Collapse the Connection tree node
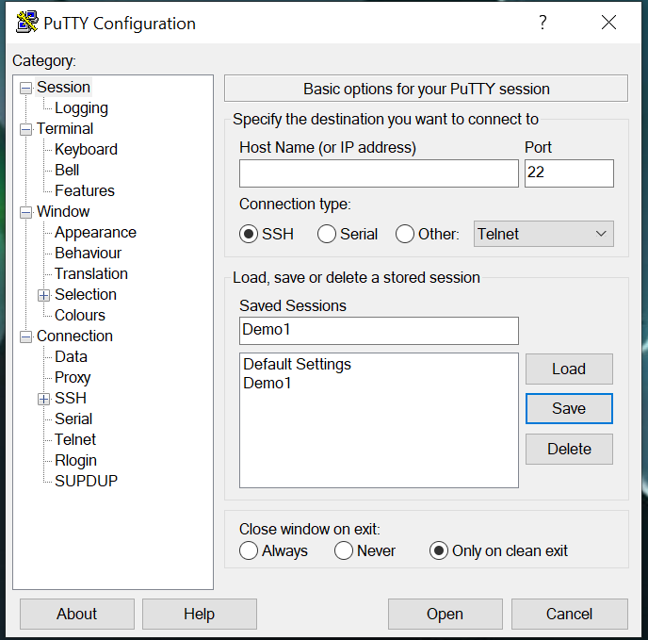The image size is (648, 640). 26,336
